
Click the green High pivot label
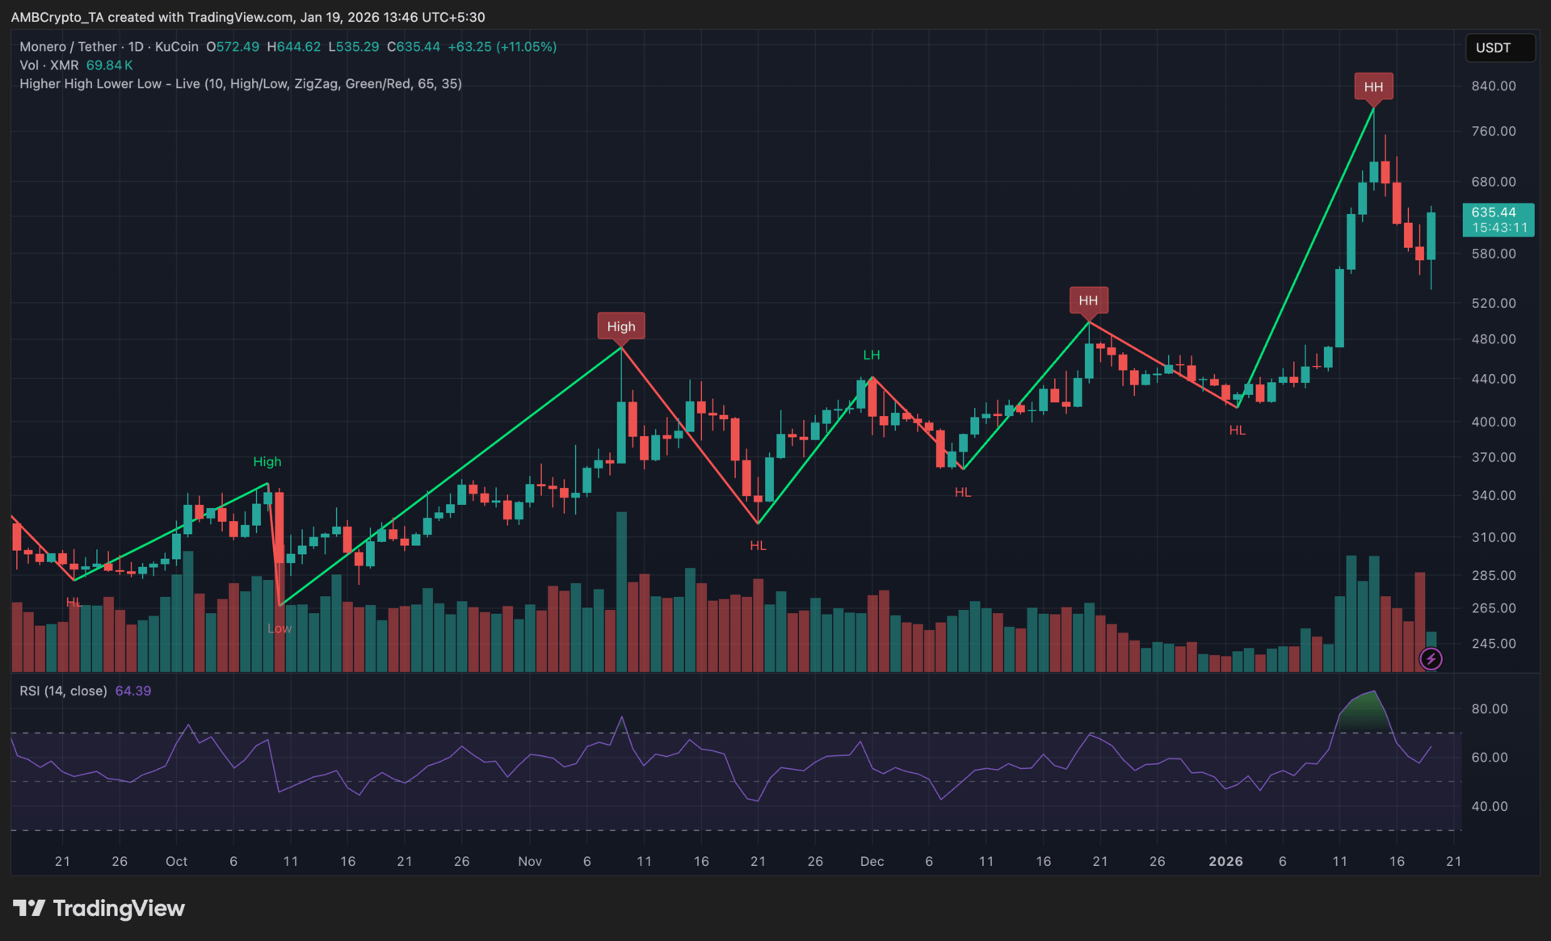[267, 462]
